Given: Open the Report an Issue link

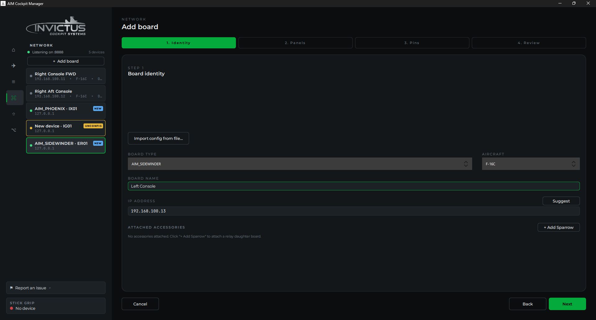Looking at the screenshot, I should tap(56, 288).
